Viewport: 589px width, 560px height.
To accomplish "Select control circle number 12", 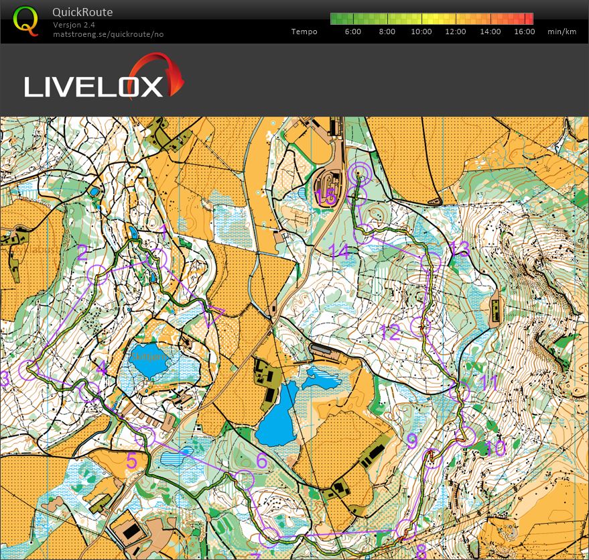I will 421,327.
